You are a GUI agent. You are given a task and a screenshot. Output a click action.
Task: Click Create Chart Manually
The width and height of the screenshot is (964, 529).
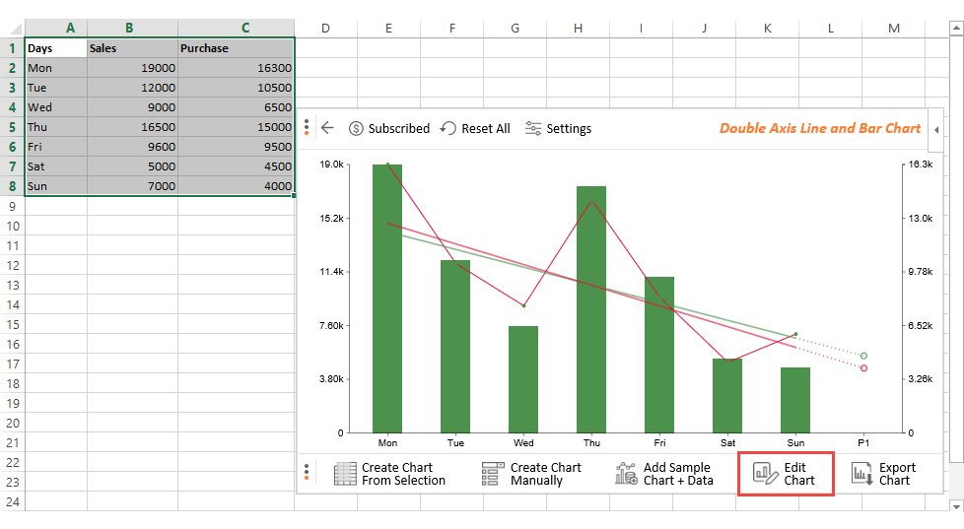click(545, 474)
